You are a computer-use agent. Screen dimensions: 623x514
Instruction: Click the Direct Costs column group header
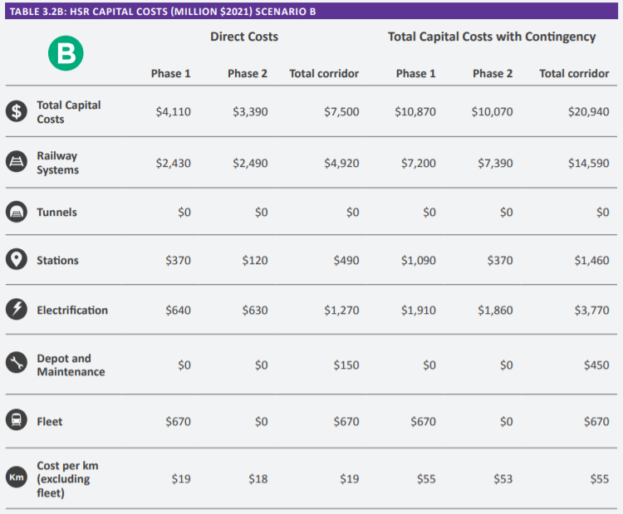click(x=243, y=37)
